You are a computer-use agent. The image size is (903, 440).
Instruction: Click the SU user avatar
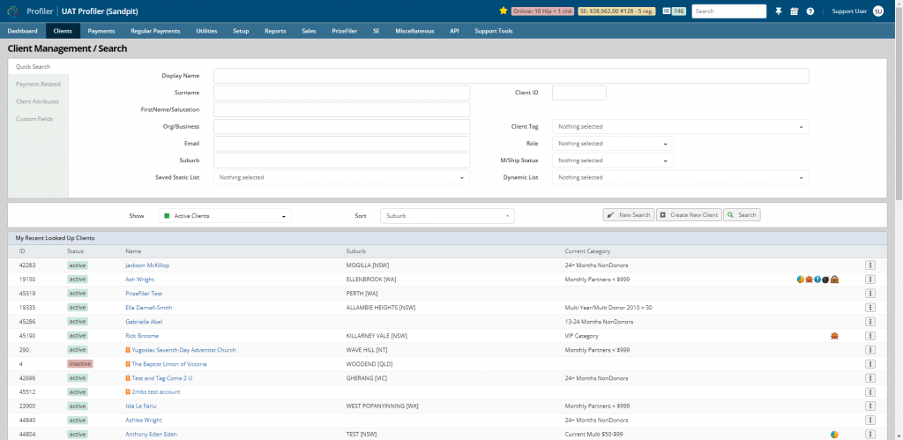[x=878, y=11]
